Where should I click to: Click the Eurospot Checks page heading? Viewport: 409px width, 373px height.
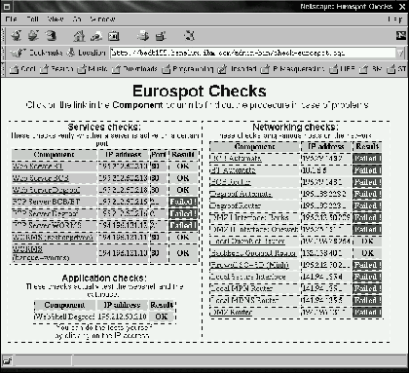coord(200,91)
